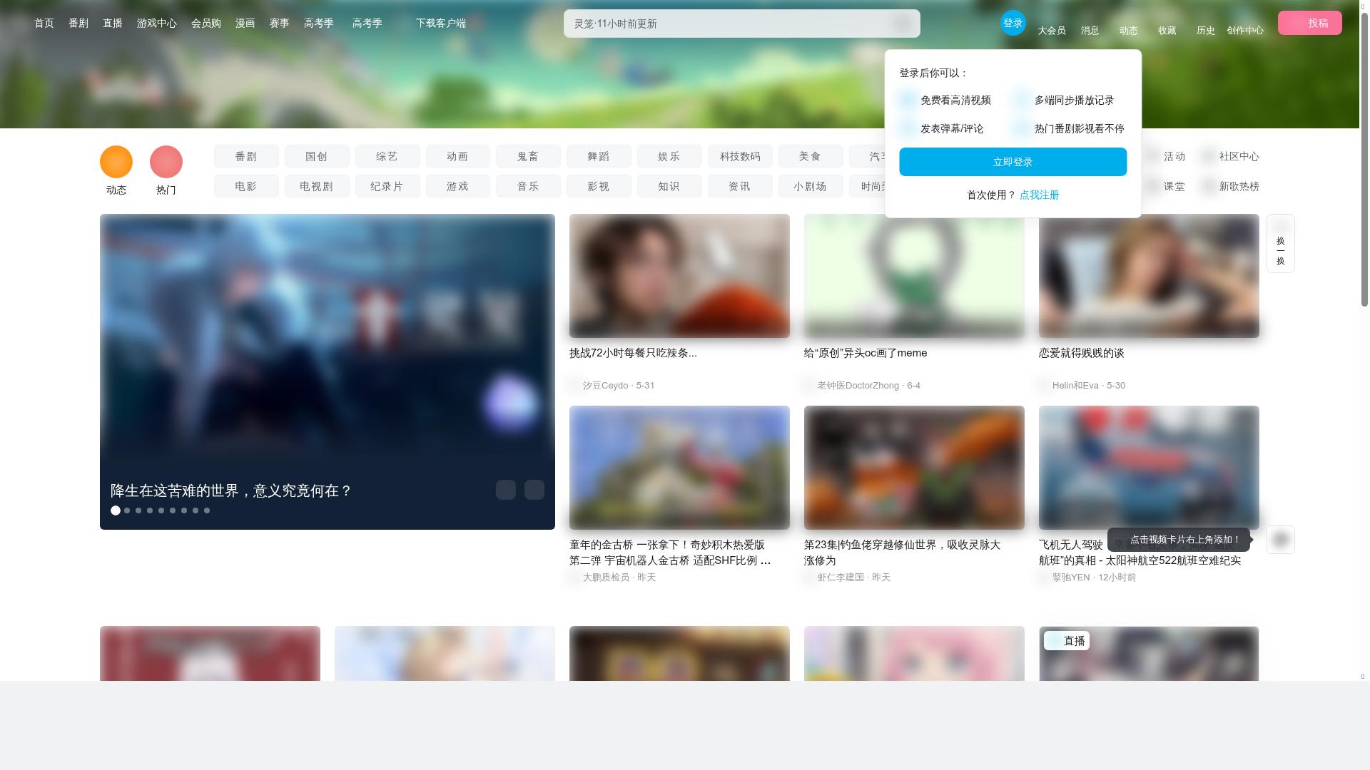Click the 点我注册 registration link

1039,194
